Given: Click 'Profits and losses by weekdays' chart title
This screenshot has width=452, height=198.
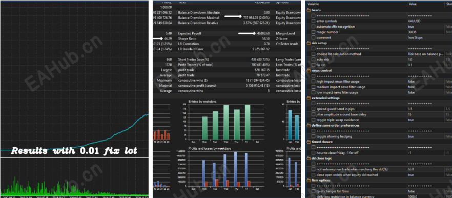Looking at the screenshot, I should [210, 148].
